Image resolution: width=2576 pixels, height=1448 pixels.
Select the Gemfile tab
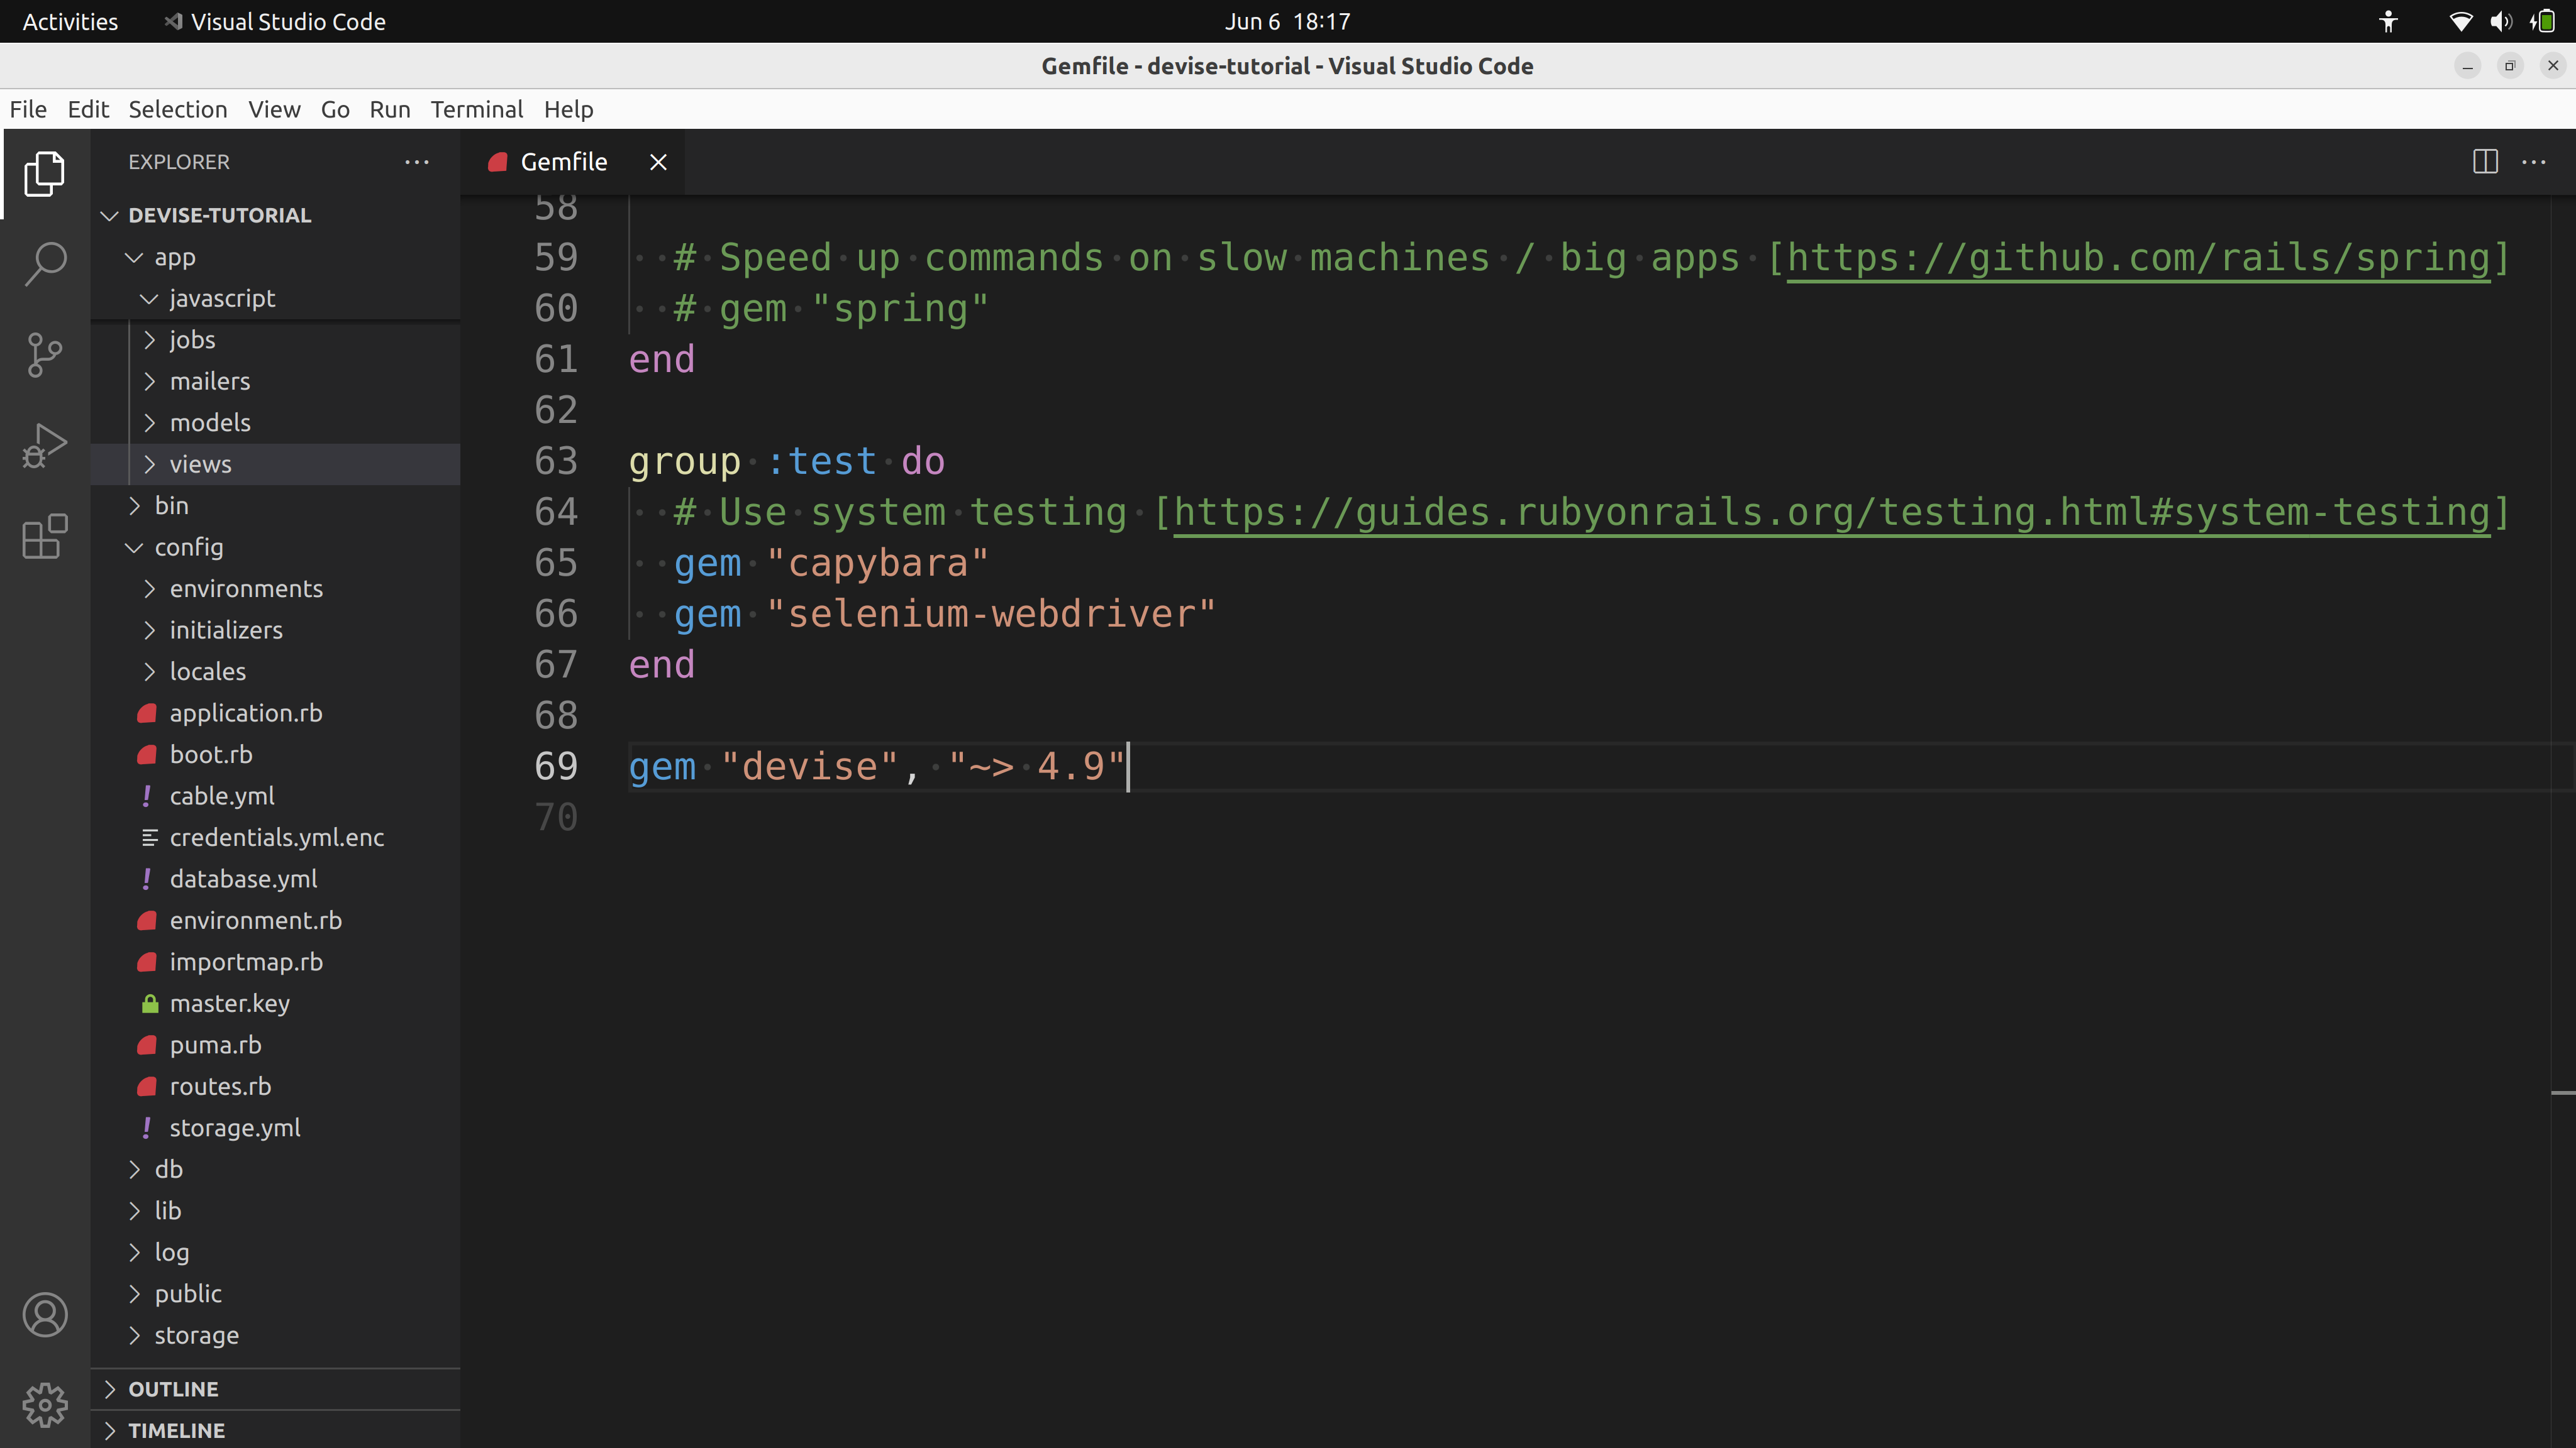click(x=573, y=162)
